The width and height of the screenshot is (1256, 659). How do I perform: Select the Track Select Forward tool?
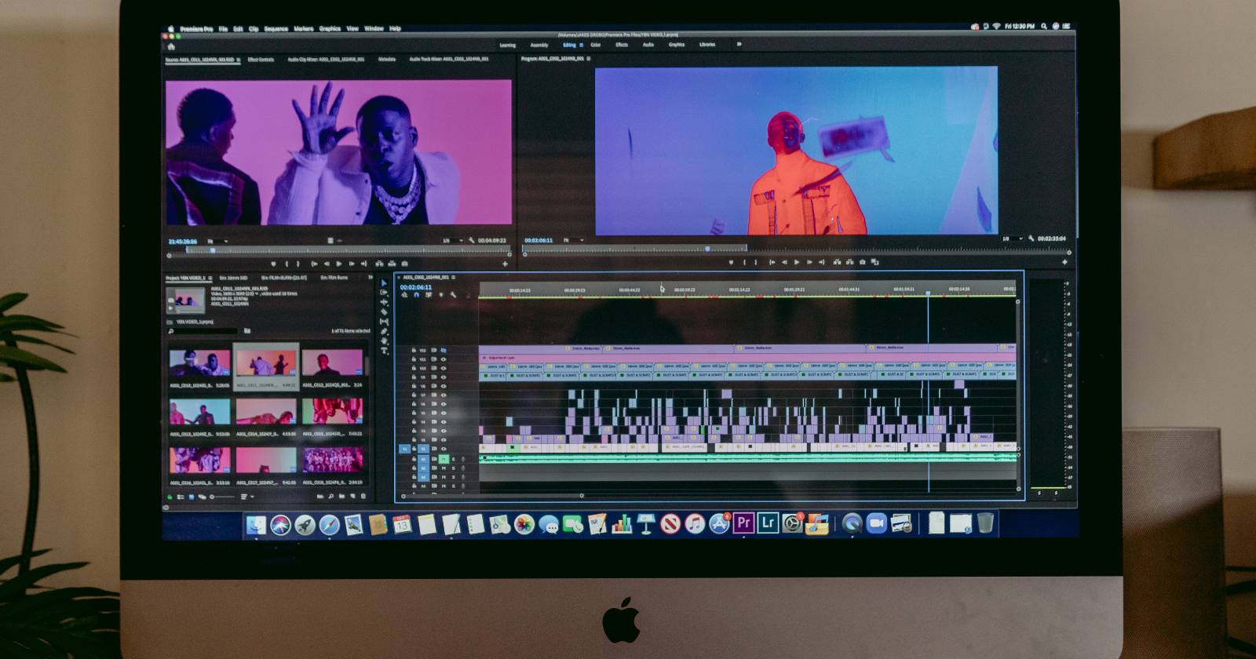(384, 293)
